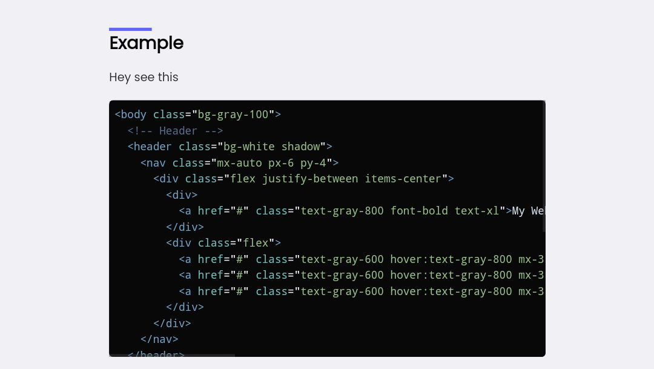Click the purple accent bar above the heading

(130, 29)
